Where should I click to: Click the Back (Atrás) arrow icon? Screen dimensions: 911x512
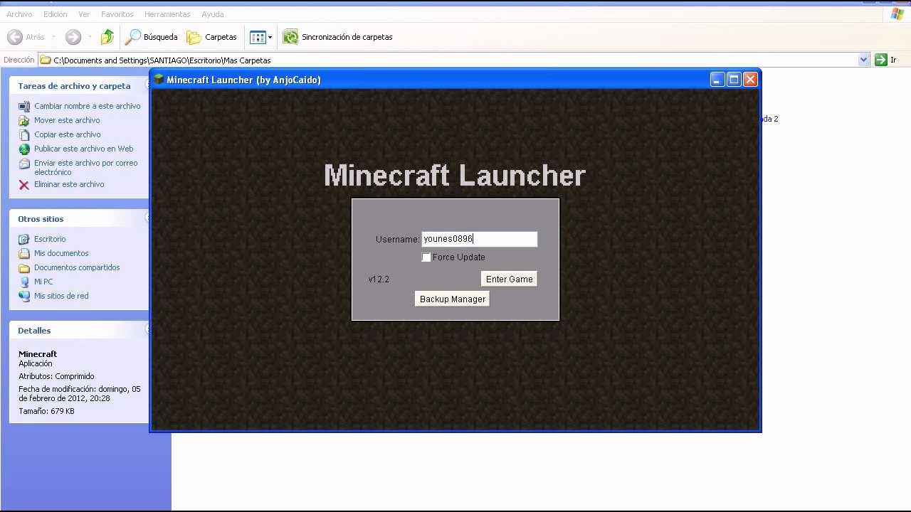click(x=15, y=37)
